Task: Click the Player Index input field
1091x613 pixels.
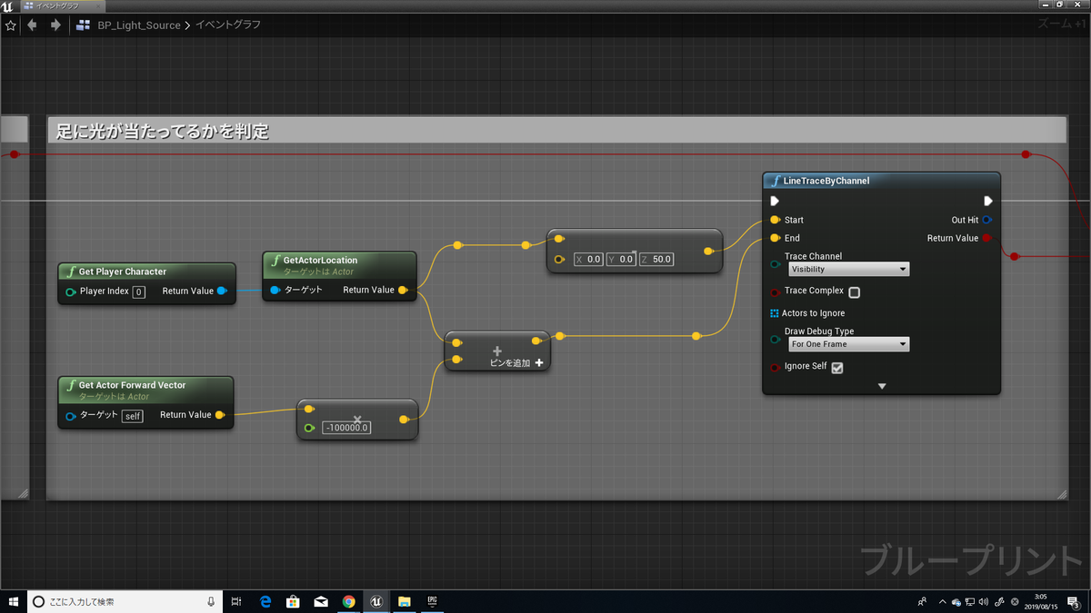Action: pos(138,292)
